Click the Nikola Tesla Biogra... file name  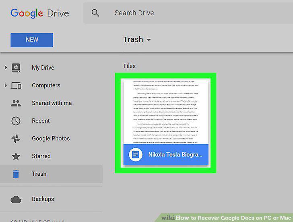pyautogui.click(x=175, y=155)
